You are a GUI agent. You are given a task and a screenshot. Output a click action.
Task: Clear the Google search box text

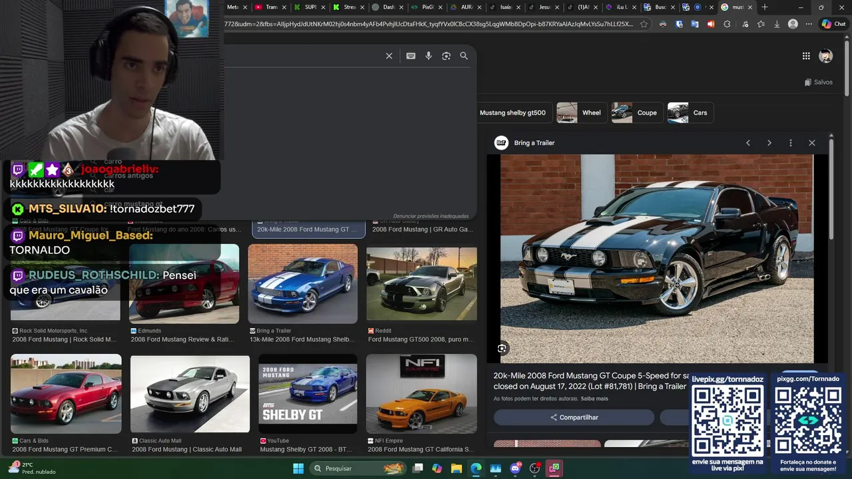click(x=389, y=56)
